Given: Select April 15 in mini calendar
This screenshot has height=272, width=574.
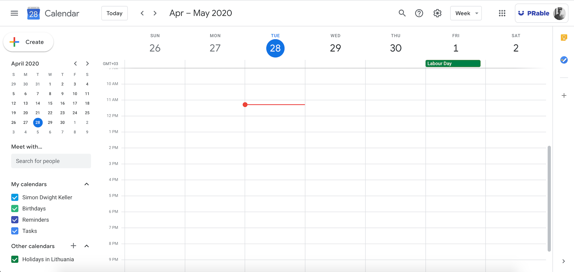Looking at the screenshot, I should coord(50,103).
